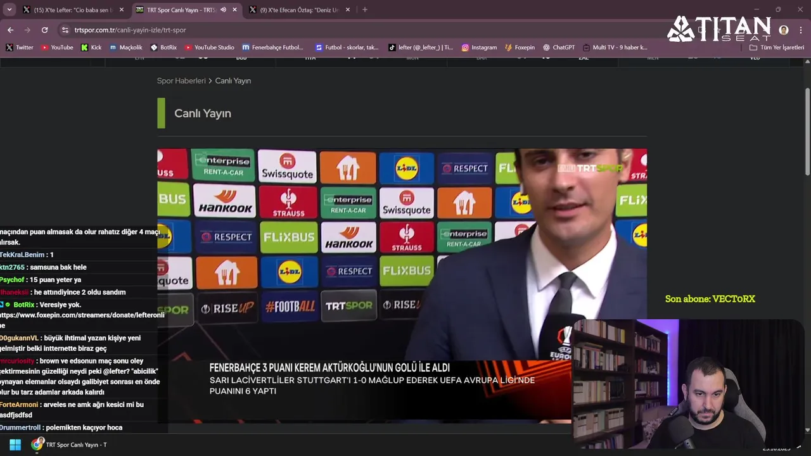The image size is (811, 456).
Task: Open the Multi TV bookmark
Action: pos(615,47)
